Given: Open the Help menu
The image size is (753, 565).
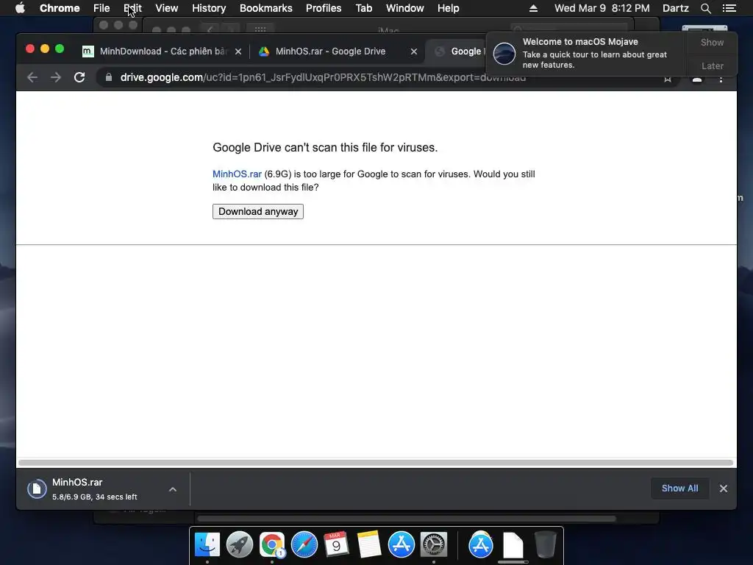Looking at the screenshot, I should 448,8.
